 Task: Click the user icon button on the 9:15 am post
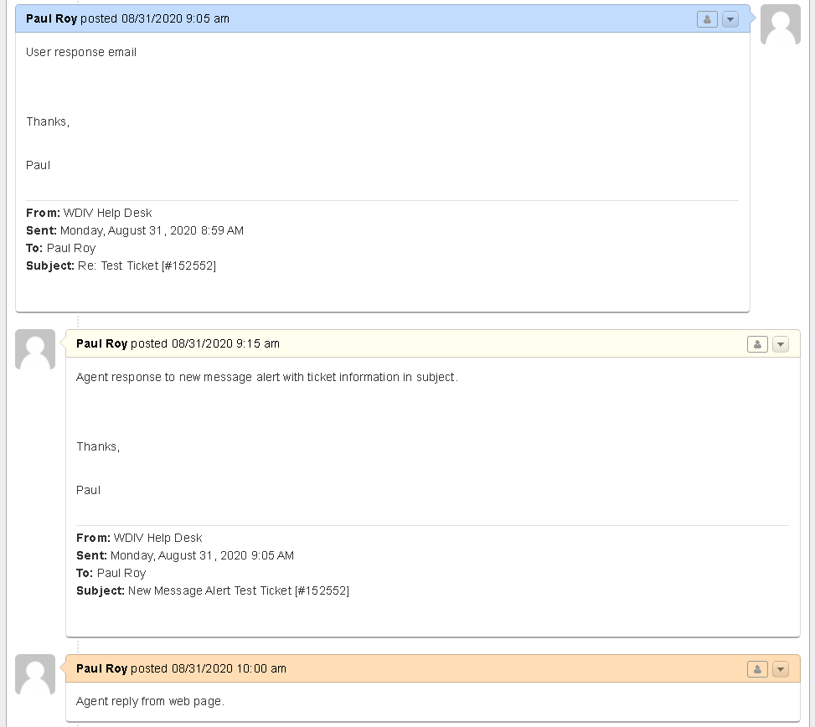(757, 344)
